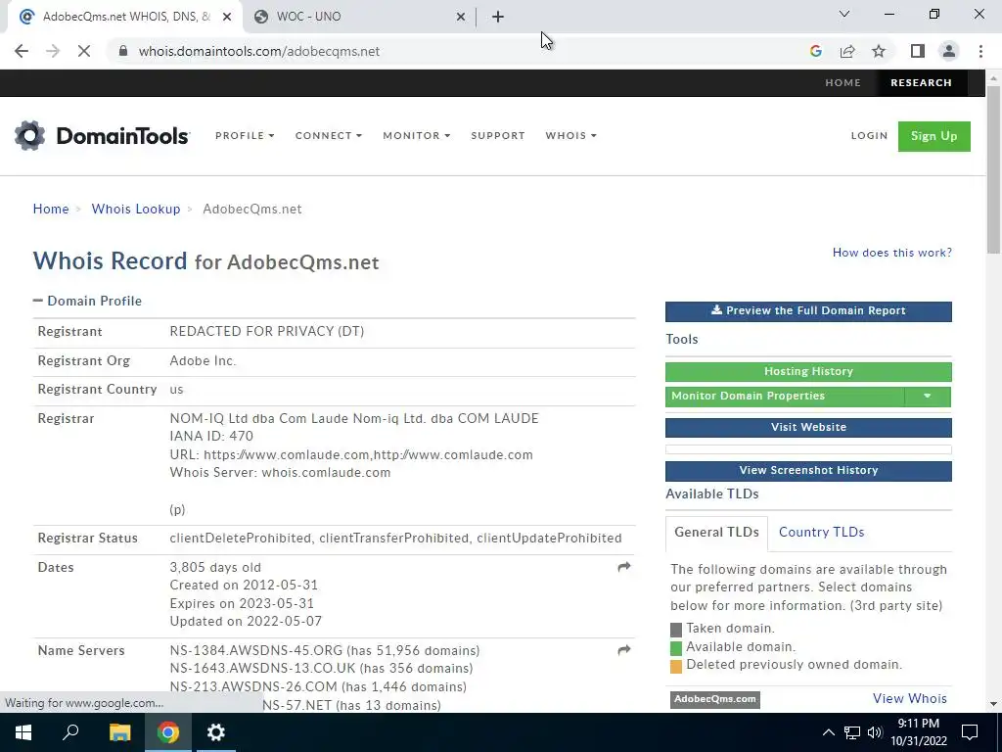Click the browser back arrow

point(22,51)
